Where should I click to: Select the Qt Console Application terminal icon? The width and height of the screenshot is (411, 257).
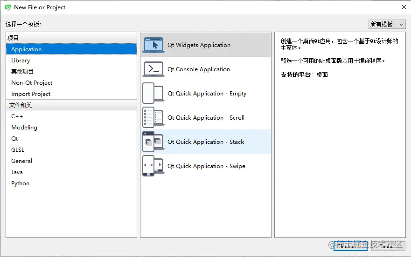[x=153, y=69]
